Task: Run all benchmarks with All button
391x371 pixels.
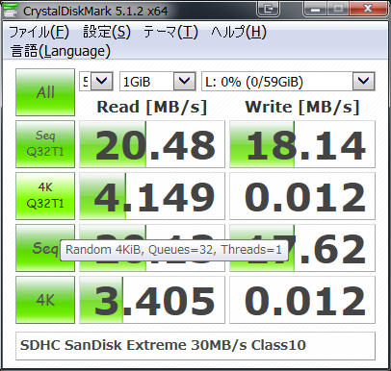Action: pos(45,92)
